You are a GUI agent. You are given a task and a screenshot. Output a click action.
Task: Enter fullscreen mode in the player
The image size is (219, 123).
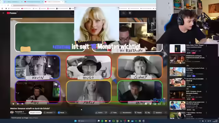pyautogui.click(x=164, y=104)
